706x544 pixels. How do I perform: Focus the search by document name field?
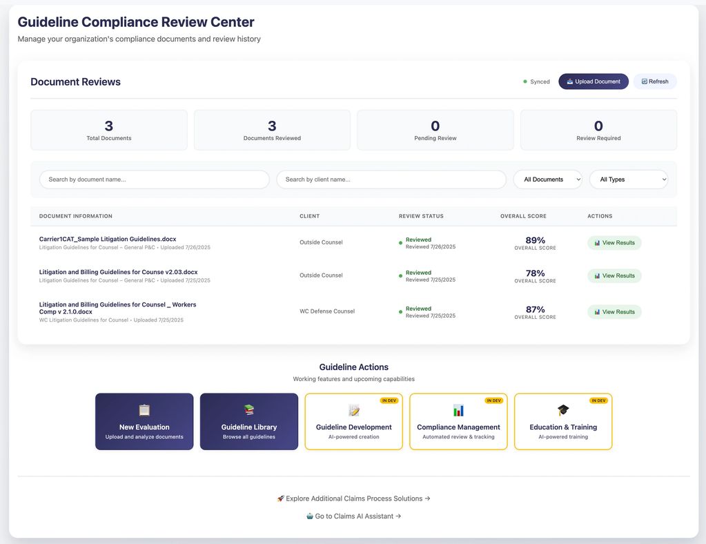click(154, 179)
